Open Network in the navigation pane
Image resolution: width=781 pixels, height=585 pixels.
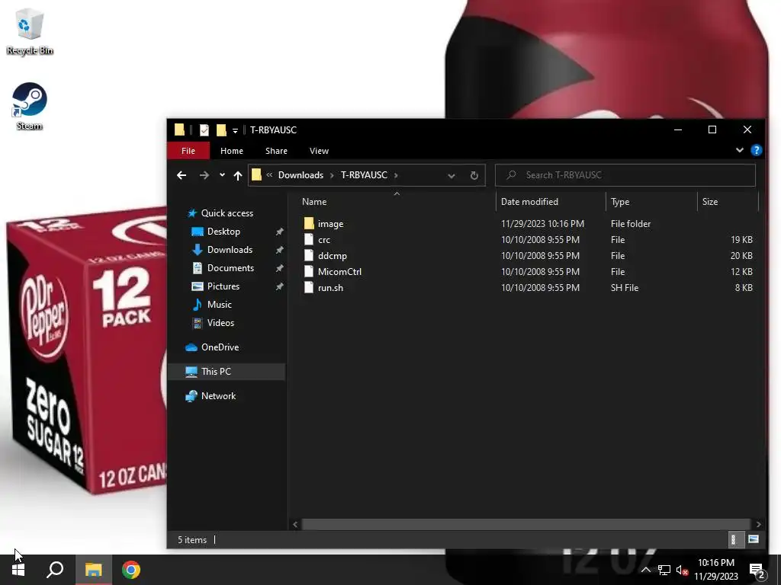pos(218,396)
